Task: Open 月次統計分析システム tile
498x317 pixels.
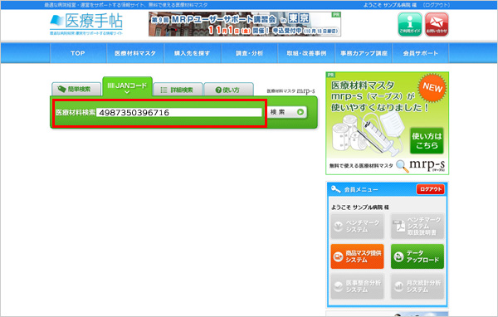Action: (417, 286)
